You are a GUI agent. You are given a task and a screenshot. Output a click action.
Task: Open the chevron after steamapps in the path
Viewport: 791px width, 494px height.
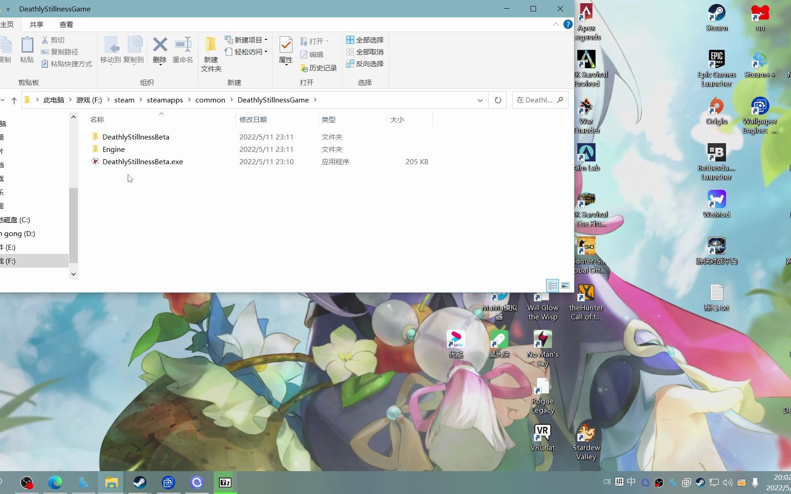point(189,100)
